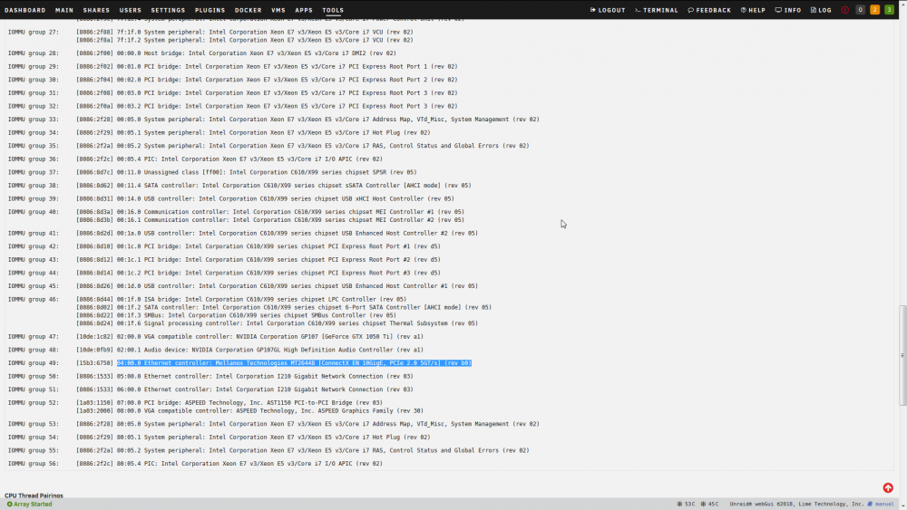Viewport: 907px width, 510px height.
Task: Open the system Log
Action: [x=821, y=10]
